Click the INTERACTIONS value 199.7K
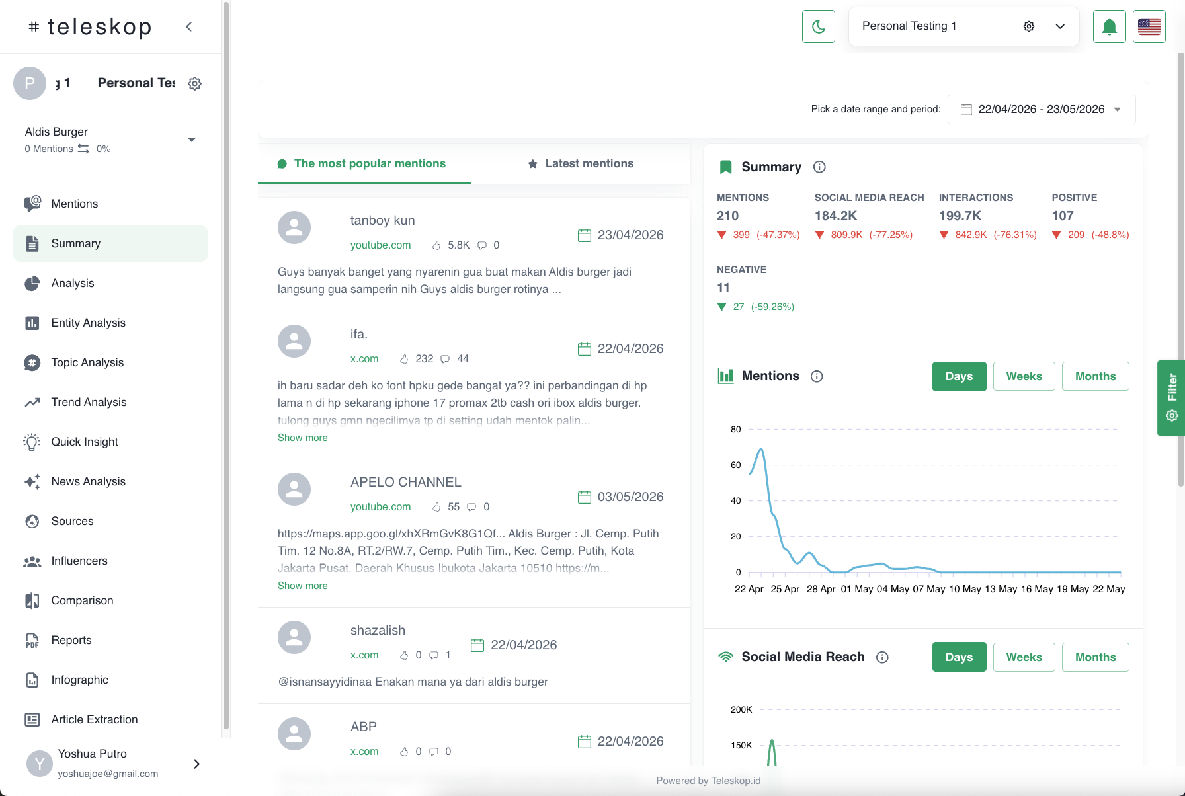 click(x=960, y=216)
